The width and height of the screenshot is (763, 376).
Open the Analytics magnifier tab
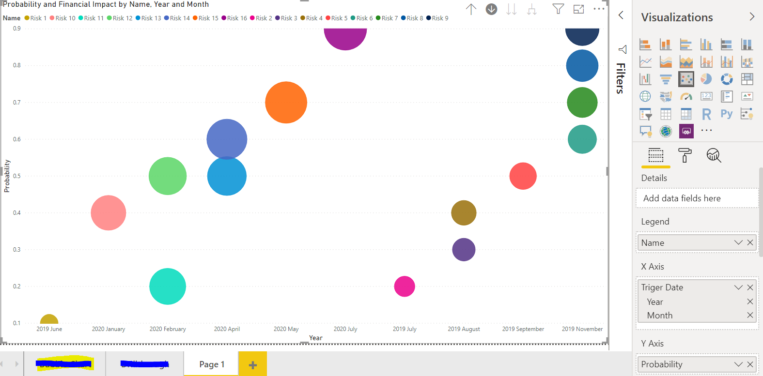pyautogui.click(x=714, y=155)
